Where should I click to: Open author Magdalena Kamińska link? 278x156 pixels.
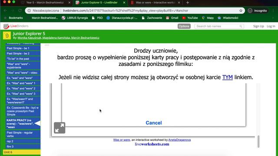pyautogui.click(x=56, y=38)
